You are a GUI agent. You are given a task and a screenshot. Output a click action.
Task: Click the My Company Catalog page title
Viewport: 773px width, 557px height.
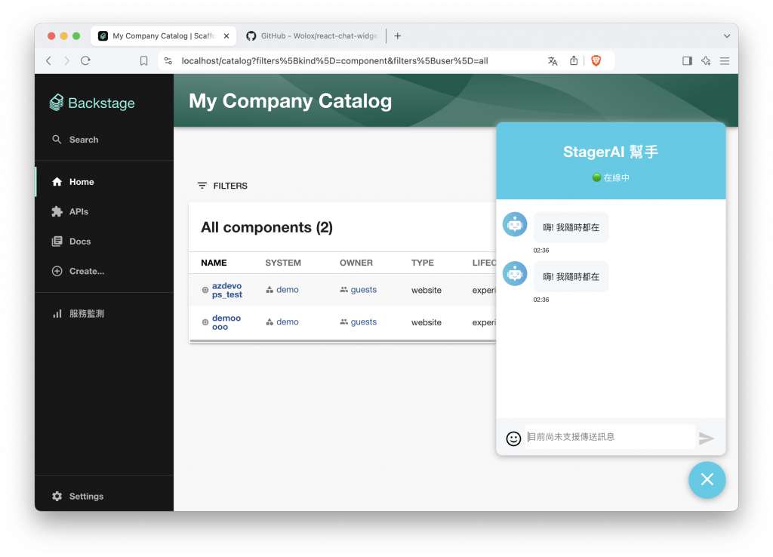click(291, 101)
